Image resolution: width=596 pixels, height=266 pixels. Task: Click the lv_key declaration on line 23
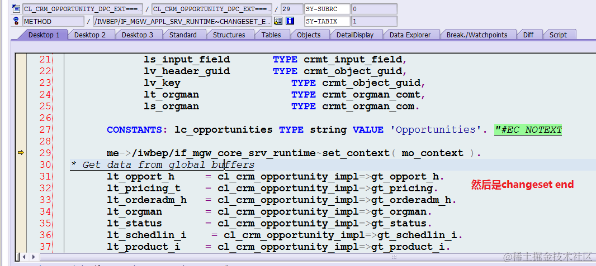pyautogui.click(x=162, y=83)
